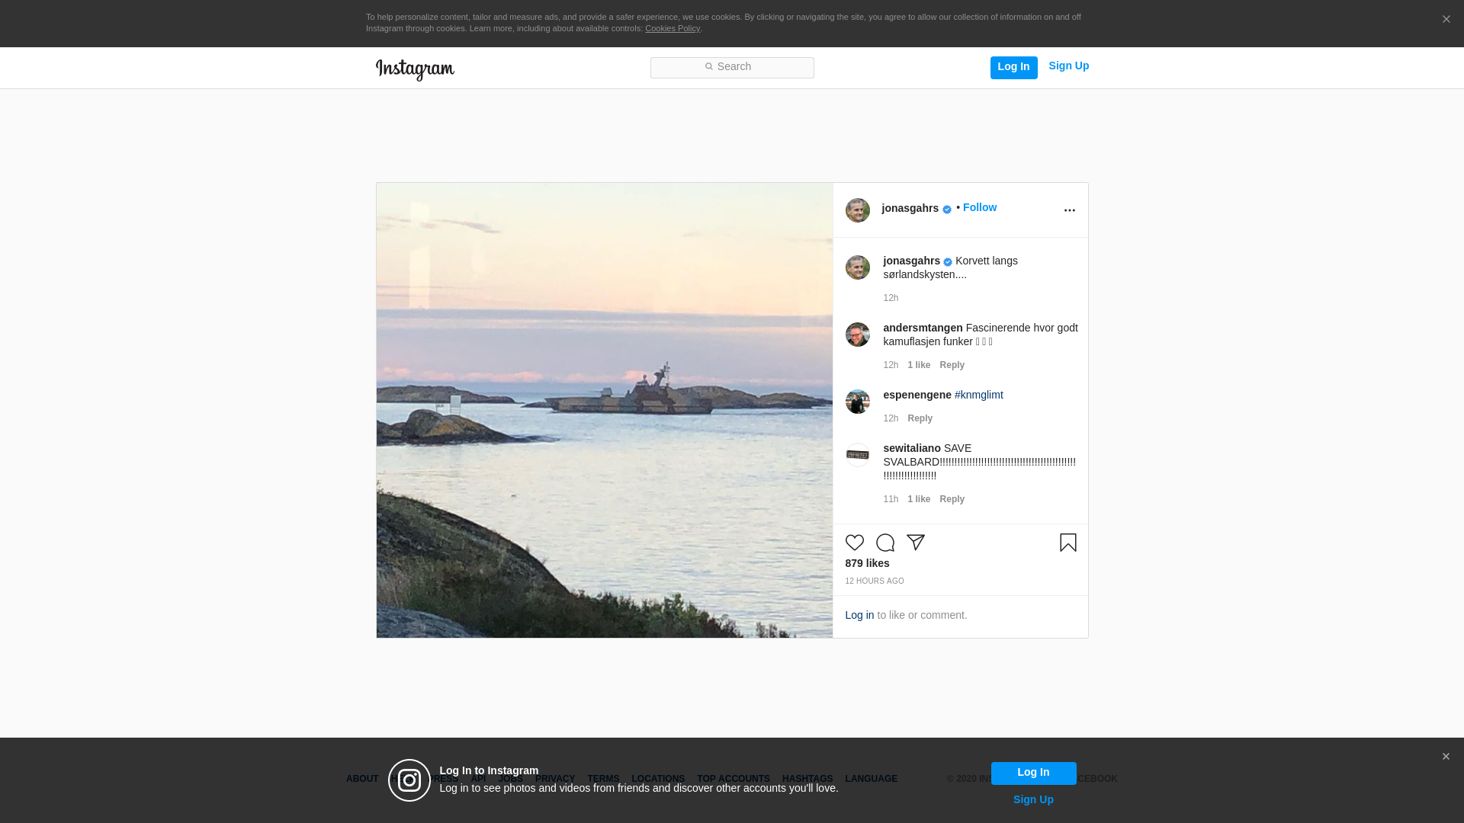Image resolution: width=1464 pixels, height=823 pixels.
Task: Close the Log In to Instagram banner
Action: [x=1446, y=757]
